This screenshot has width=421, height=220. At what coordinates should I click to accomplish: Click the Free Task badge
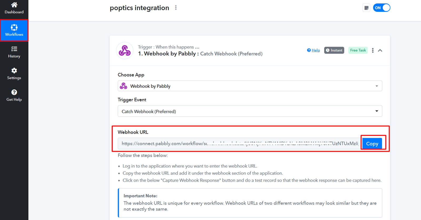click(358, 50)
